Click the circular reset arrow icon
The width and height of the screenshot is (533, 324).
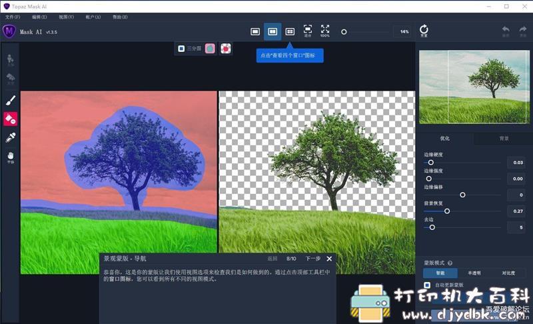point(424,31)
